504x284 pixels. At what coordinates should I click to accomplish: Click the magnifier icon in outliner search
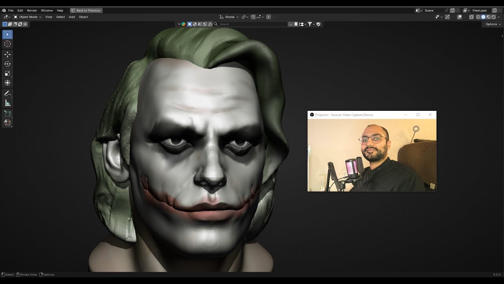[x=216, y=24]
